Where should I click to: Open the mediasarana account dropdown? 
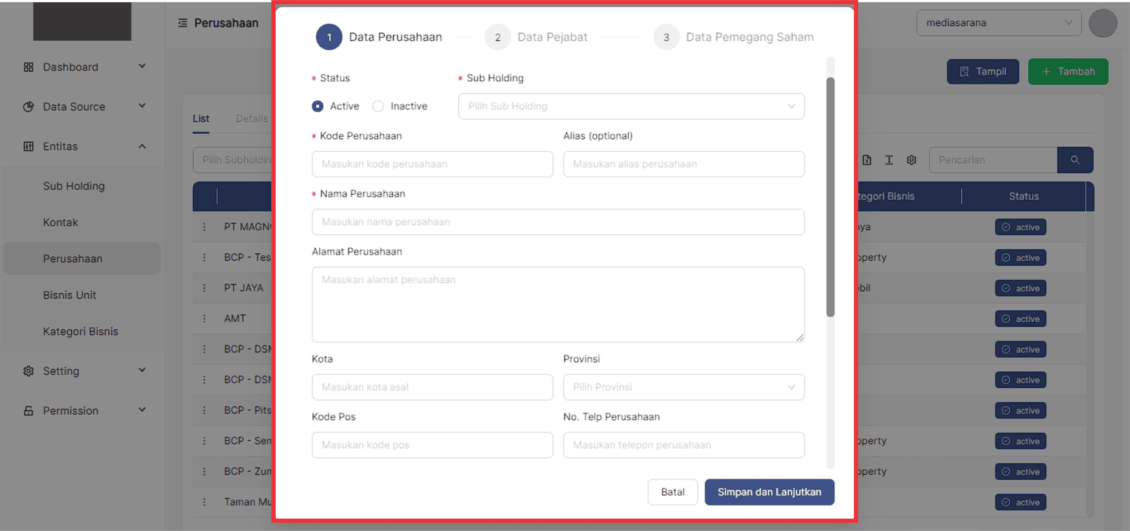point(998,23)
